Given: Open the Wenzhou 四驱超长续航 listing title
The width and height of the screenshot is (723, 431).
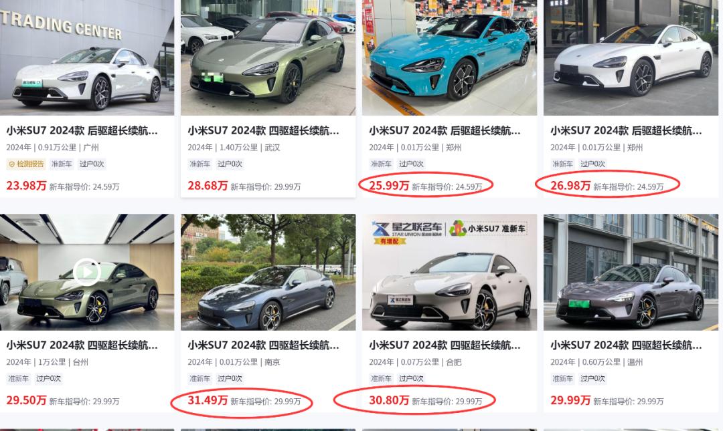Looking at the screenshot, I should click(626, 345).
